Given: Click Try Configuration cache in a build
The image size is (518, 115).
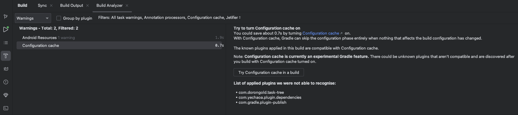Looking at the screenshot, I should tap(269, 73).
